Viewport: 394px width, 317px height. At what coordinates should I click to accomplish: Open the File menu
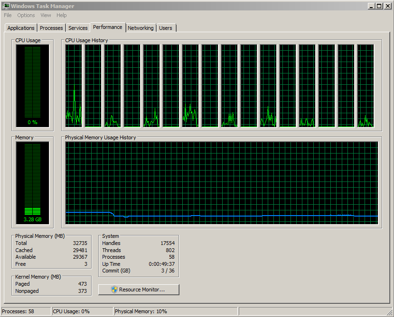(8, 15)
